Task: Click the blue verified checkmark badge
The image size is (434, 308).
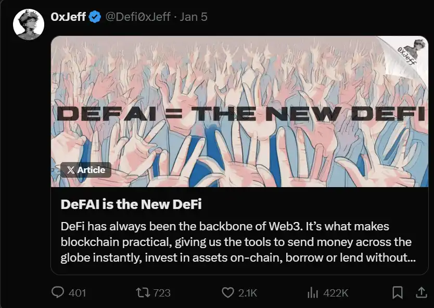Action: point(95,17)
